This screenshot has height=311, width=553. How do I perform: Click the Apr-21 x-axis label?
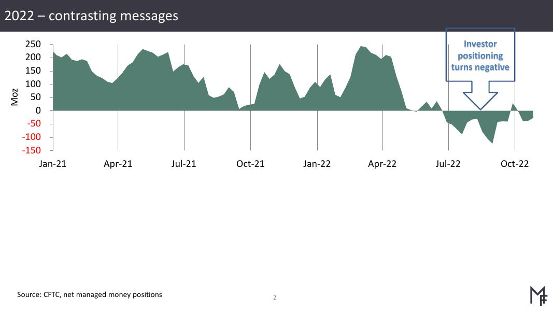(118, 164)
